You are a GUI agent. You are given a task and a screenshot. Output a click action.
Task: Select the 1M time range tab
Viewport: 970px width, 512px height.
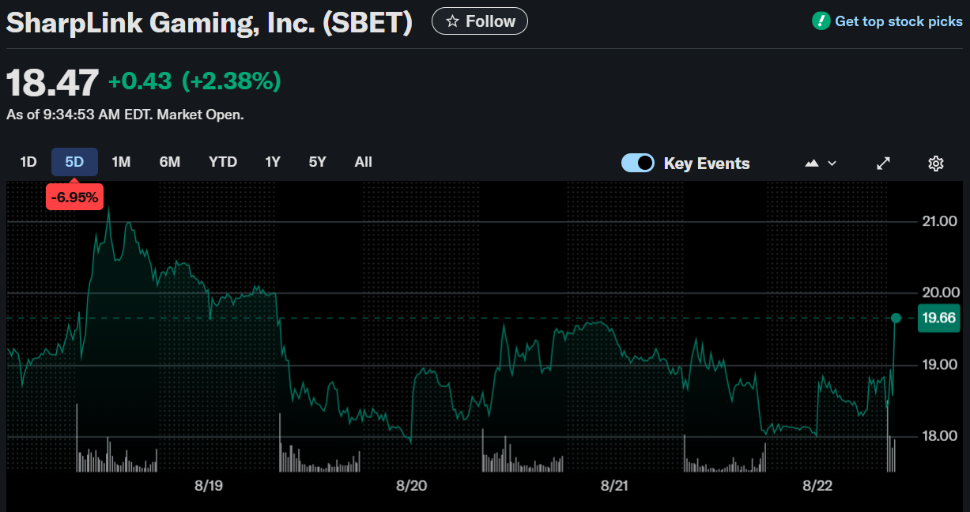[x=121, y=162]
